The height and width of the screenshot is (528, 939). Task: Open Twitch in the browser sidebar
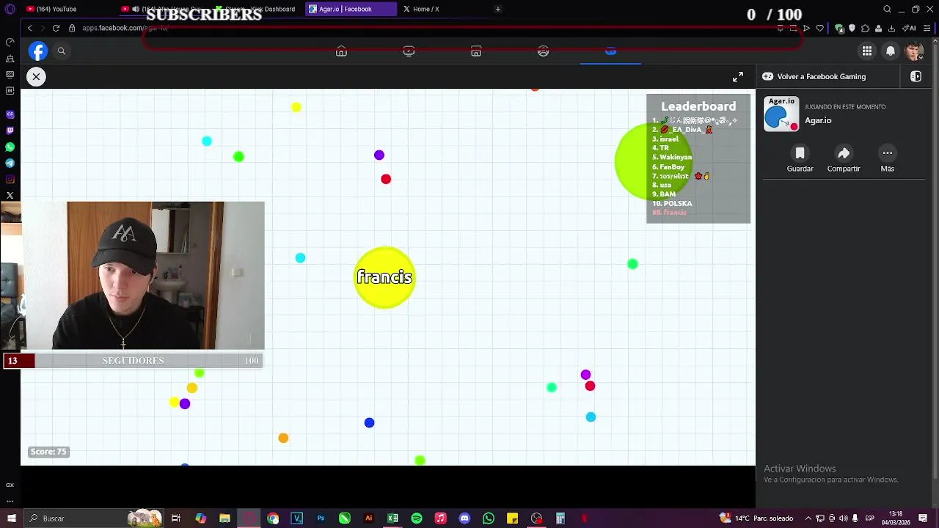10,131
